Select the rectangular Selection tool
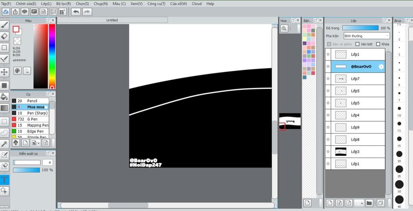This screenshot has height=211, width=413. tap(4, 121)
